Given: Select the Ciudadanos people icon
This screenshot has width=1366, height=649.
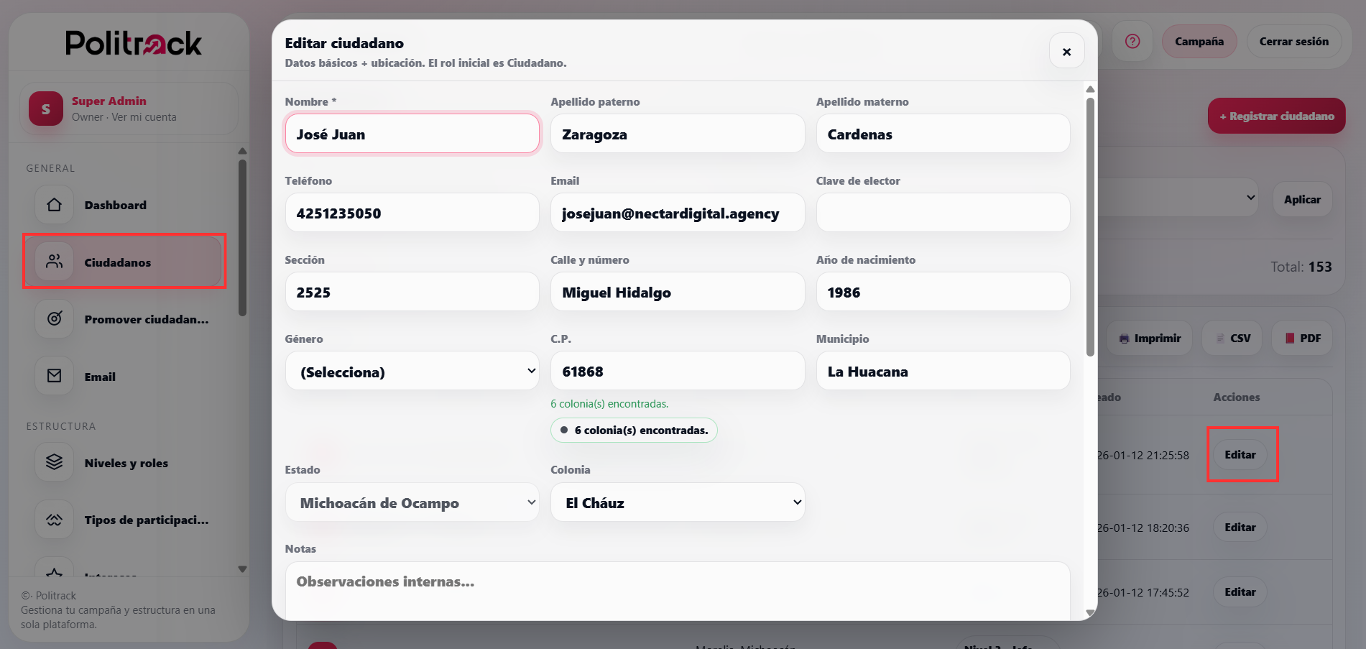Looking at the screenshot, I should coord(54,261).
